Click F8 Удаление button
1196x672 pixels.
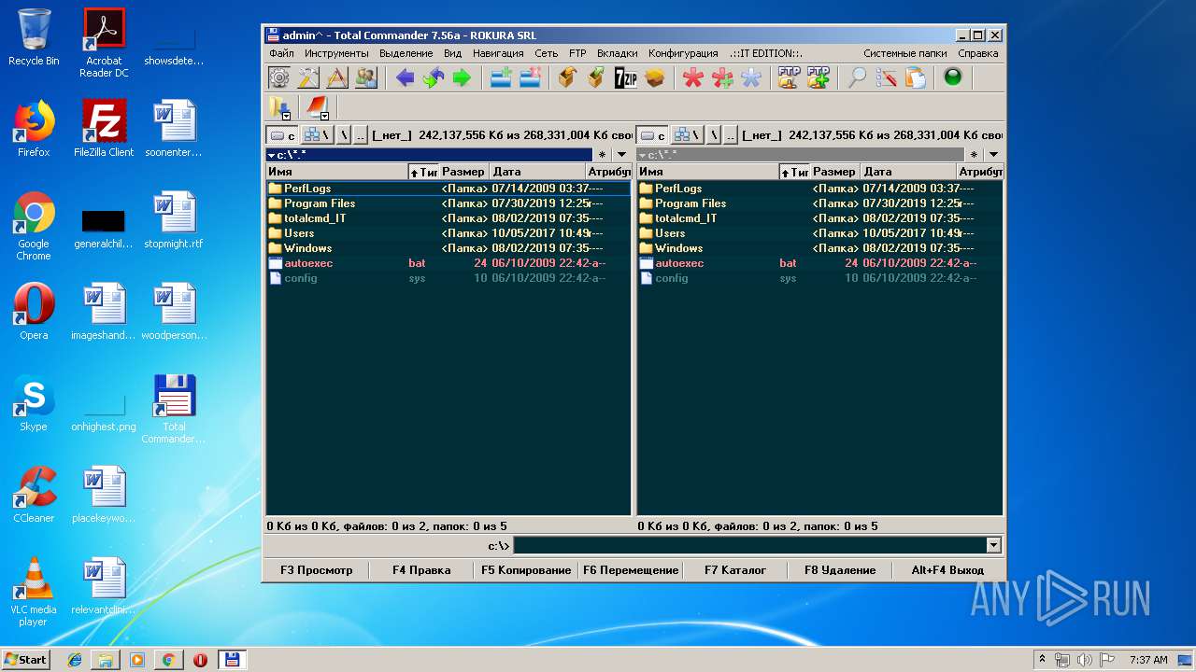(840, 569)
